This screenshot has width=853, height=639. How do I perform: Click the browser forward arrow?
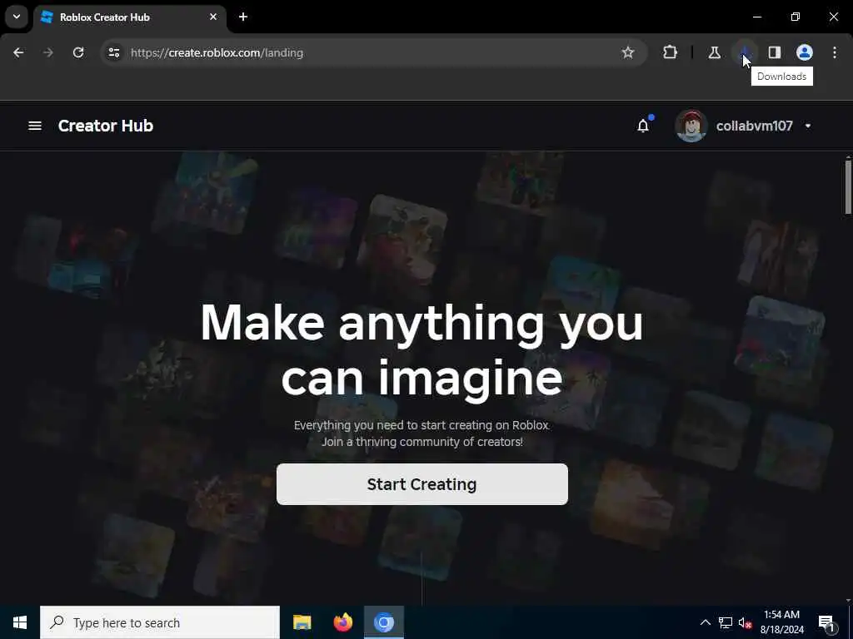(48, 52)
